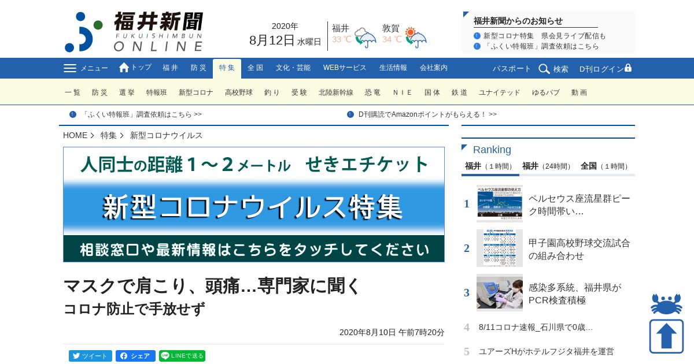Open the ユナイテッド sub-navigation item
694x364 pixels.
click(x=500, y=92)
